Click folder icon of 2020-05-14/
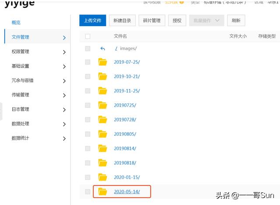Image resolution: width=280 pixels, height=205 pixels. (103, 191)
